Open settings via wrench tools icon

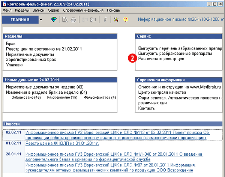(x=116, y=19)
